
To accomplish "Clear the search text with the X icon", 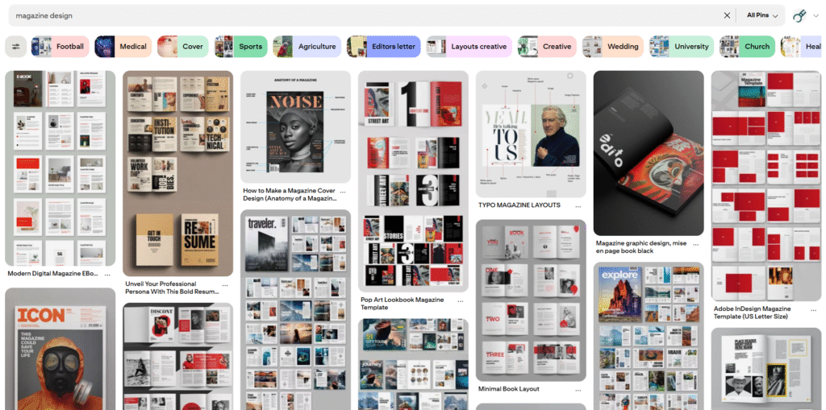I will tap(727, 15).
